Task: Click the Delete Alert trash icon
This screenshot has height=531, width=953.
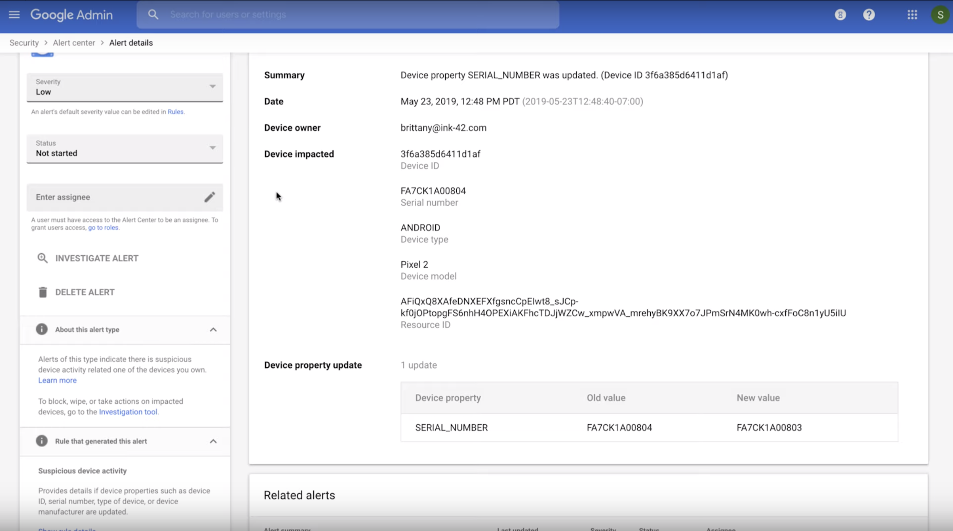Action: pyautogui.click(x=42, y=292)
